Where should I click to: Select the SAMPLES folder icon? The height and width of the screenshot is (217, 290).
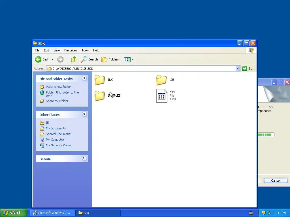pyautogui.click(x=100, y=96)
